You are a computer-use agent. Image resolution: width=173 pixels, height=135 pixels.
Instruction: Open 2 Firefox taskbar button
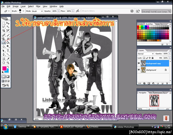[x=98, y=127]
